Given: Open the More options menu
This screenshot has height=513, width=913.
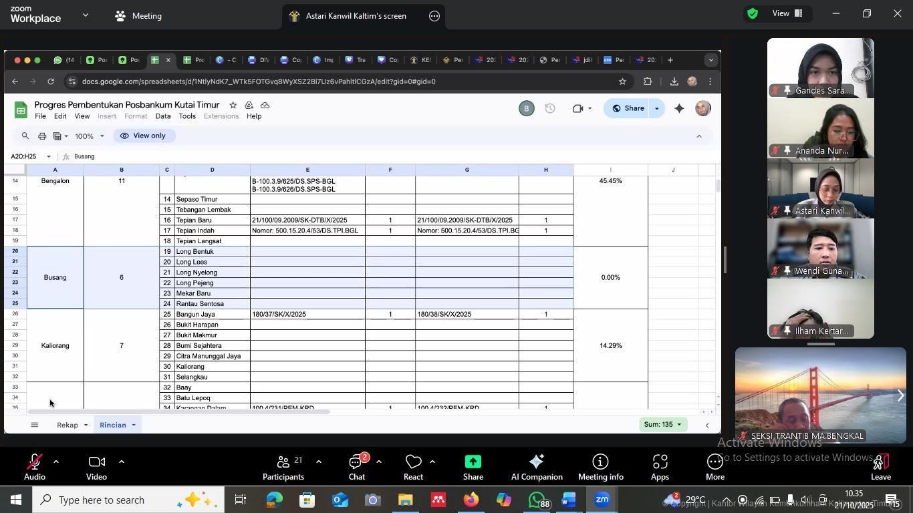Looking at the screenshot, I should [714, 466].
